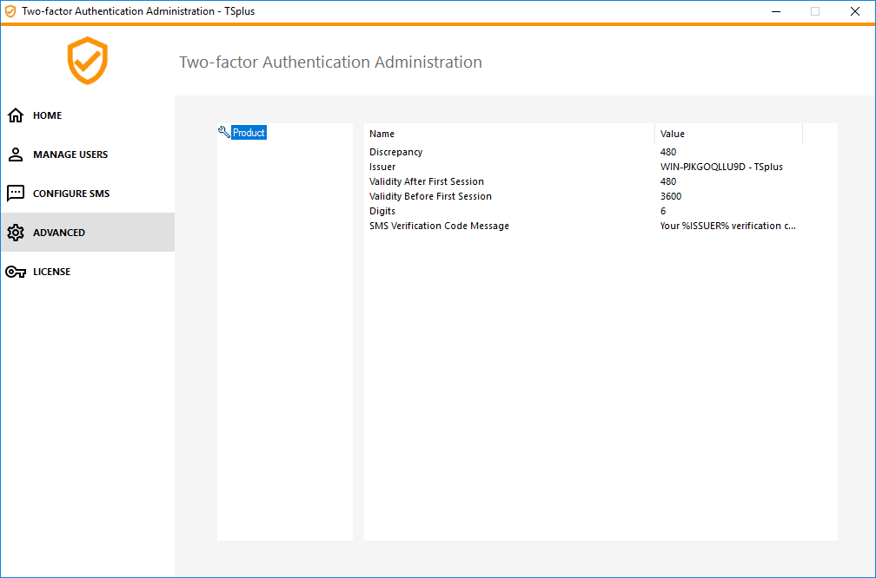Click Validity After First Session value 480

(x=668, y=181)
